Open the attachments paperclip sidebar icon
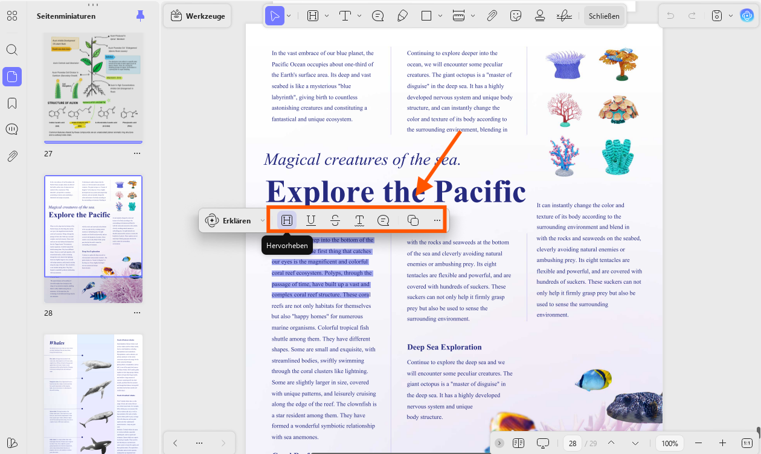The width and height of the screenshot is (761, 454). point(12,156)
